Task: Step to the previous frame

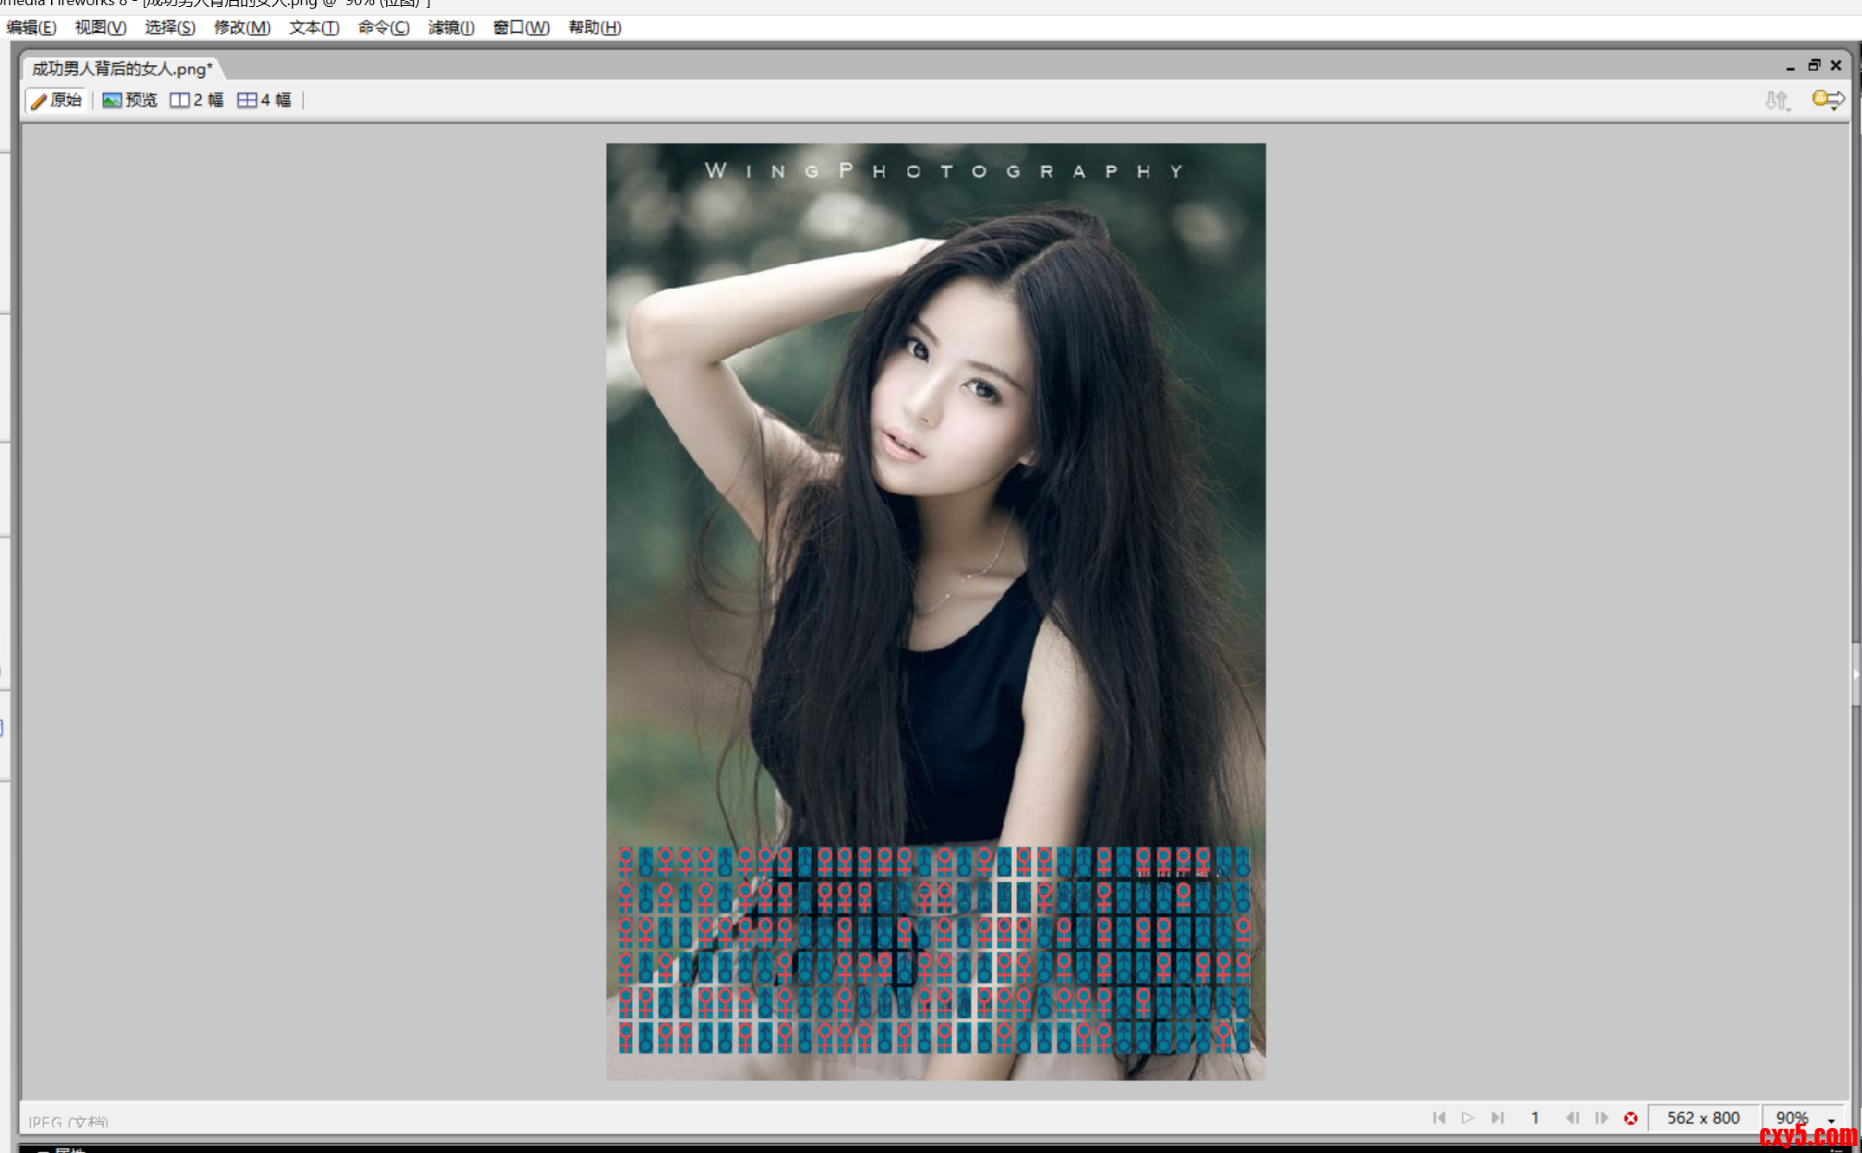Action: coord(1572,1118)
